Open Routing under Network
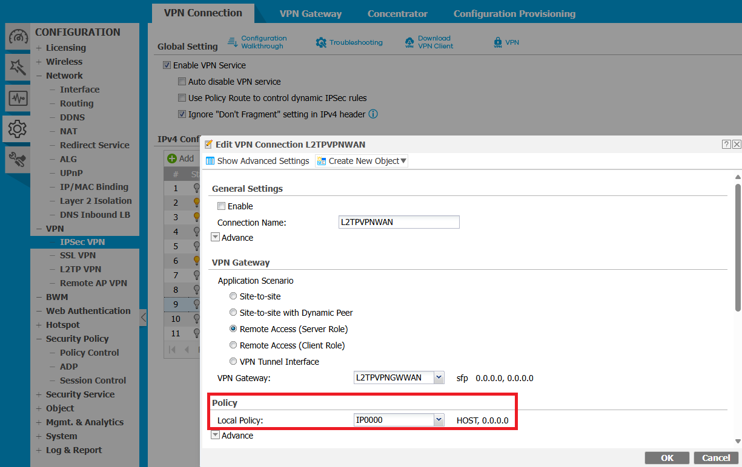 pyautogui.click(x=77, y=103)
